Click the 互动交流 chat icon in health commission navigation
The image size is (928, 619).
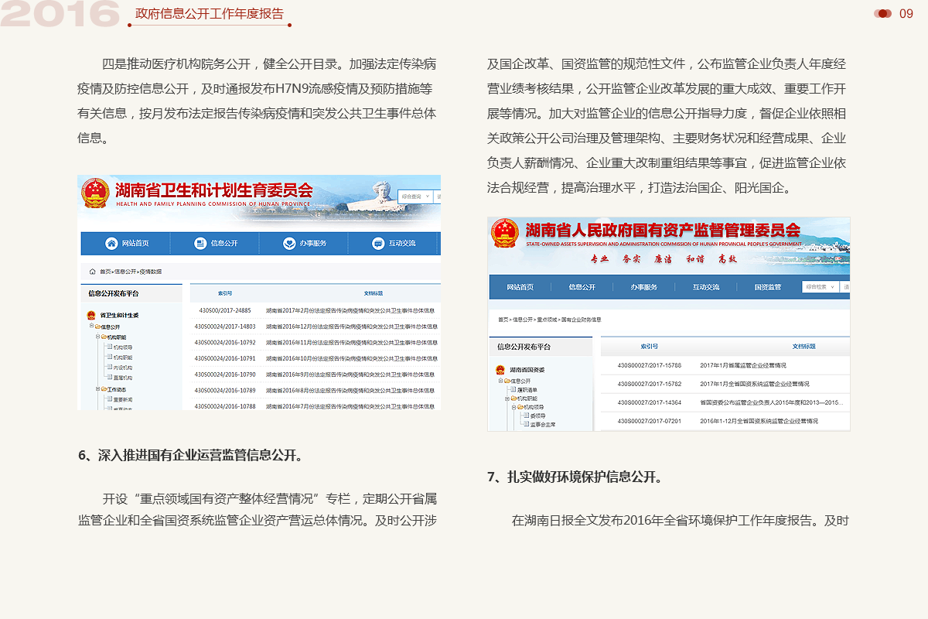click(378, 243)
